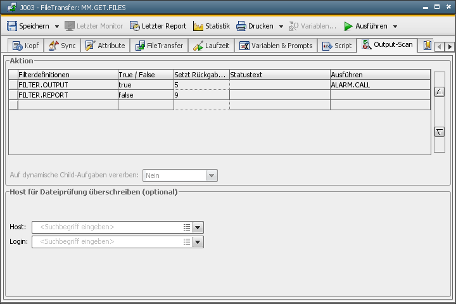Image resolution: width=456 pixels, height=304 pixels.
Task: Select the FILTER.OUTPUT row selector
Action: pyautogui.click(x=13, y=85)
